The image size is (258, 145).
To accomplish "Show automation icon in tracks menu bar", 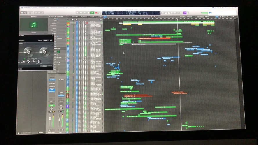I will click(x=98, y=17).
